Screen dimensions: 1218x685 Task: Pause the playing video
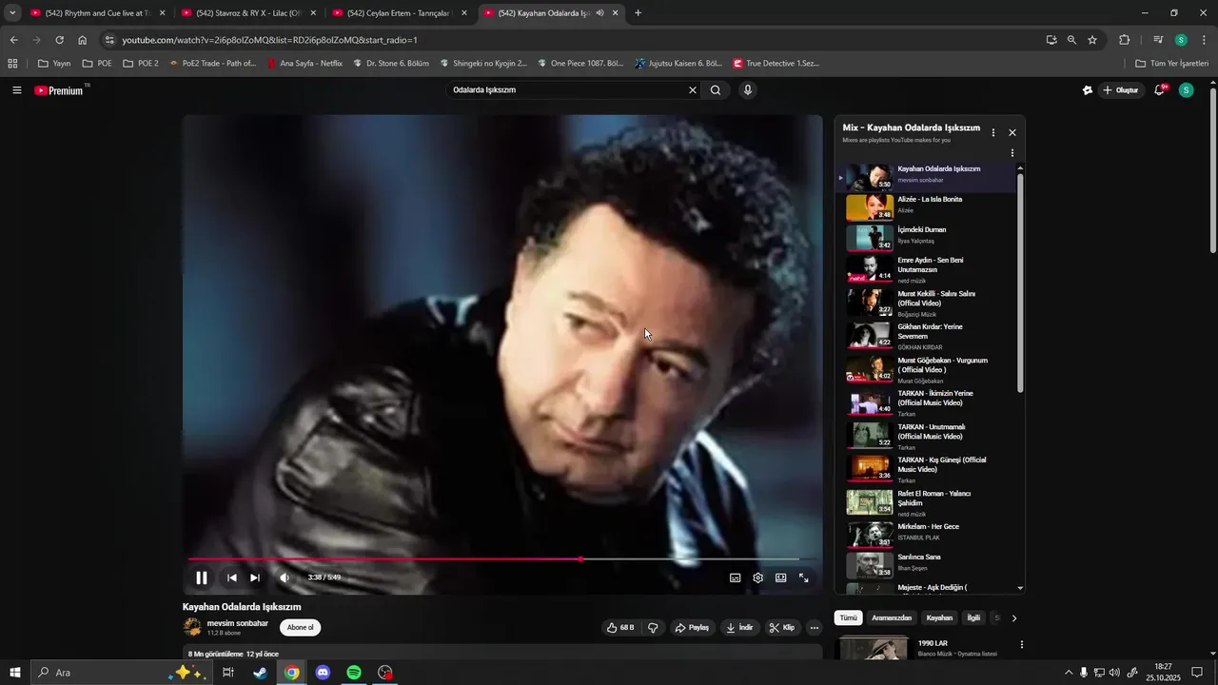click(202, 577)
